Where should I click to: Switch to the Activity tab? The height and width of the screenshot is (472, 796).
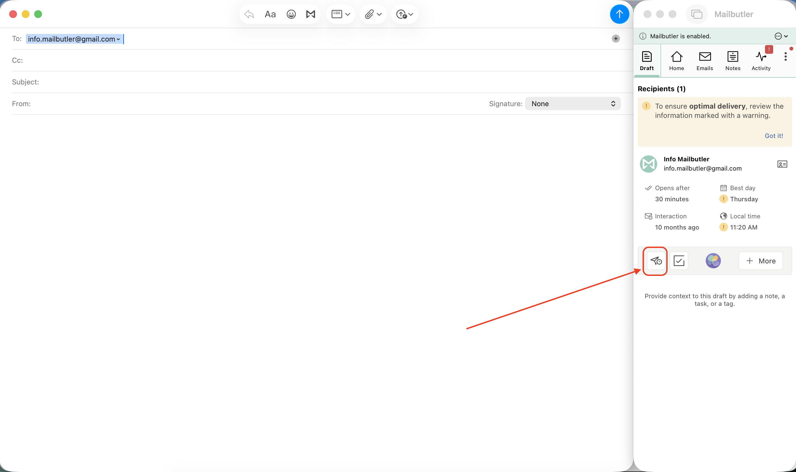pyautogui.click(x=761, y=61)
